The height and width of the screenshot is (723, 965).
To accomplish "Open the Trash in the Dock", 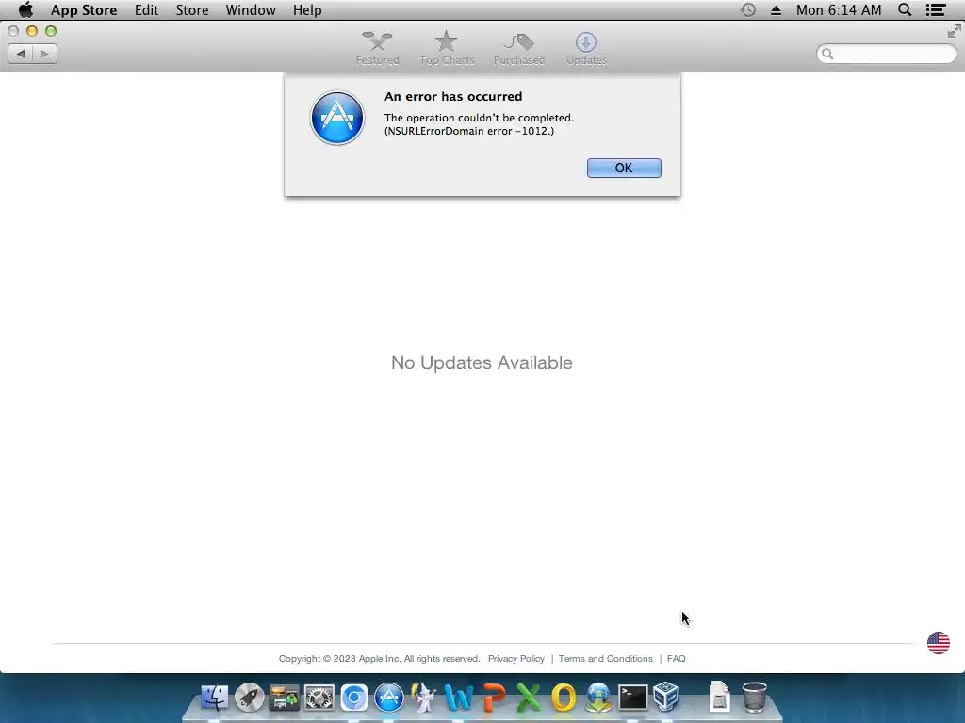I will pos(755,698).
